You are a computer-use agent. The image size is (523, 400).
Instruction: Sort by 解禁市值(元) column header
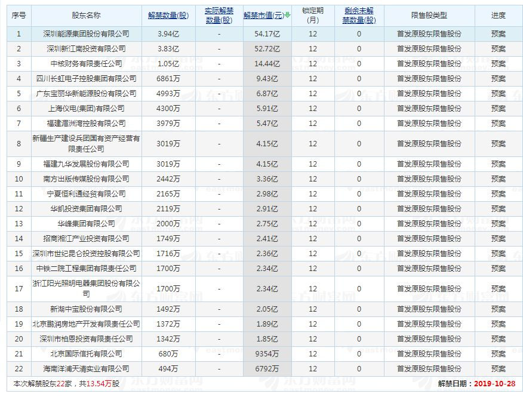(264, 16)
